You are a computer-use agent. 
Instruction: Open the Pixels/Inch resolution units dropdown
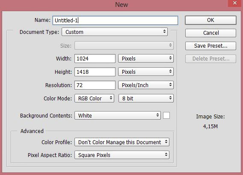coord(146,85)
